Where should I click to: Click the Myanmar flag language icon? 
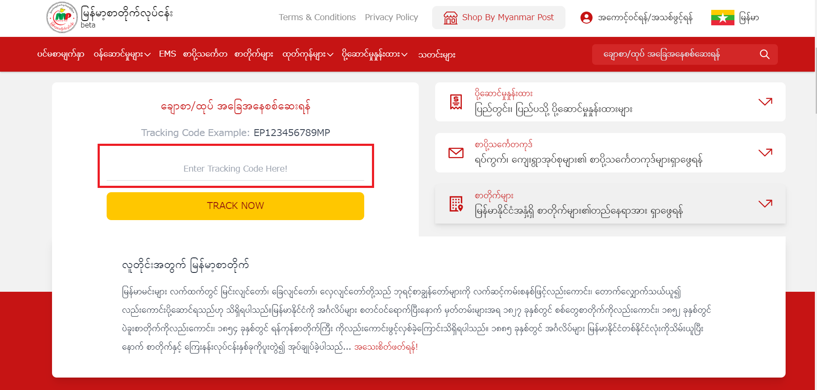tap(722, 18)
